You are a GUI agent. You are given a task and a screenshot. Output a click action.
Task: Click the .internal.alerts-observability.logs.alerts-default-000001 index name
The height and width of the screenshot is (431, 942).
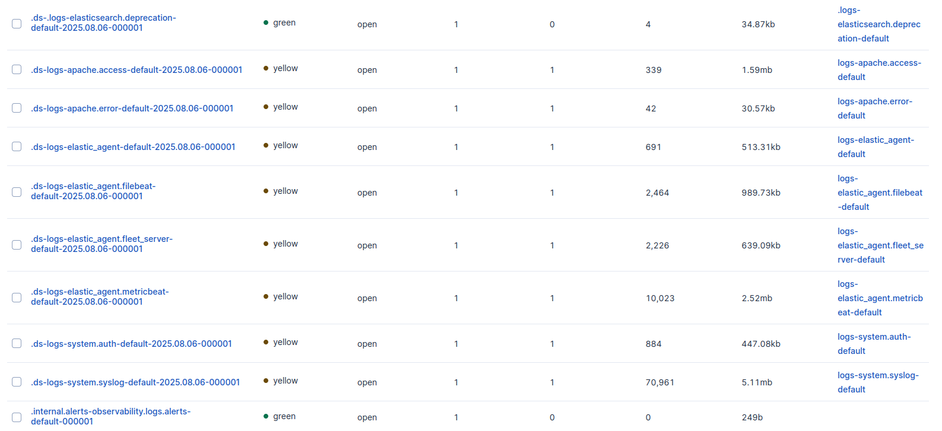tap(110, 416)
